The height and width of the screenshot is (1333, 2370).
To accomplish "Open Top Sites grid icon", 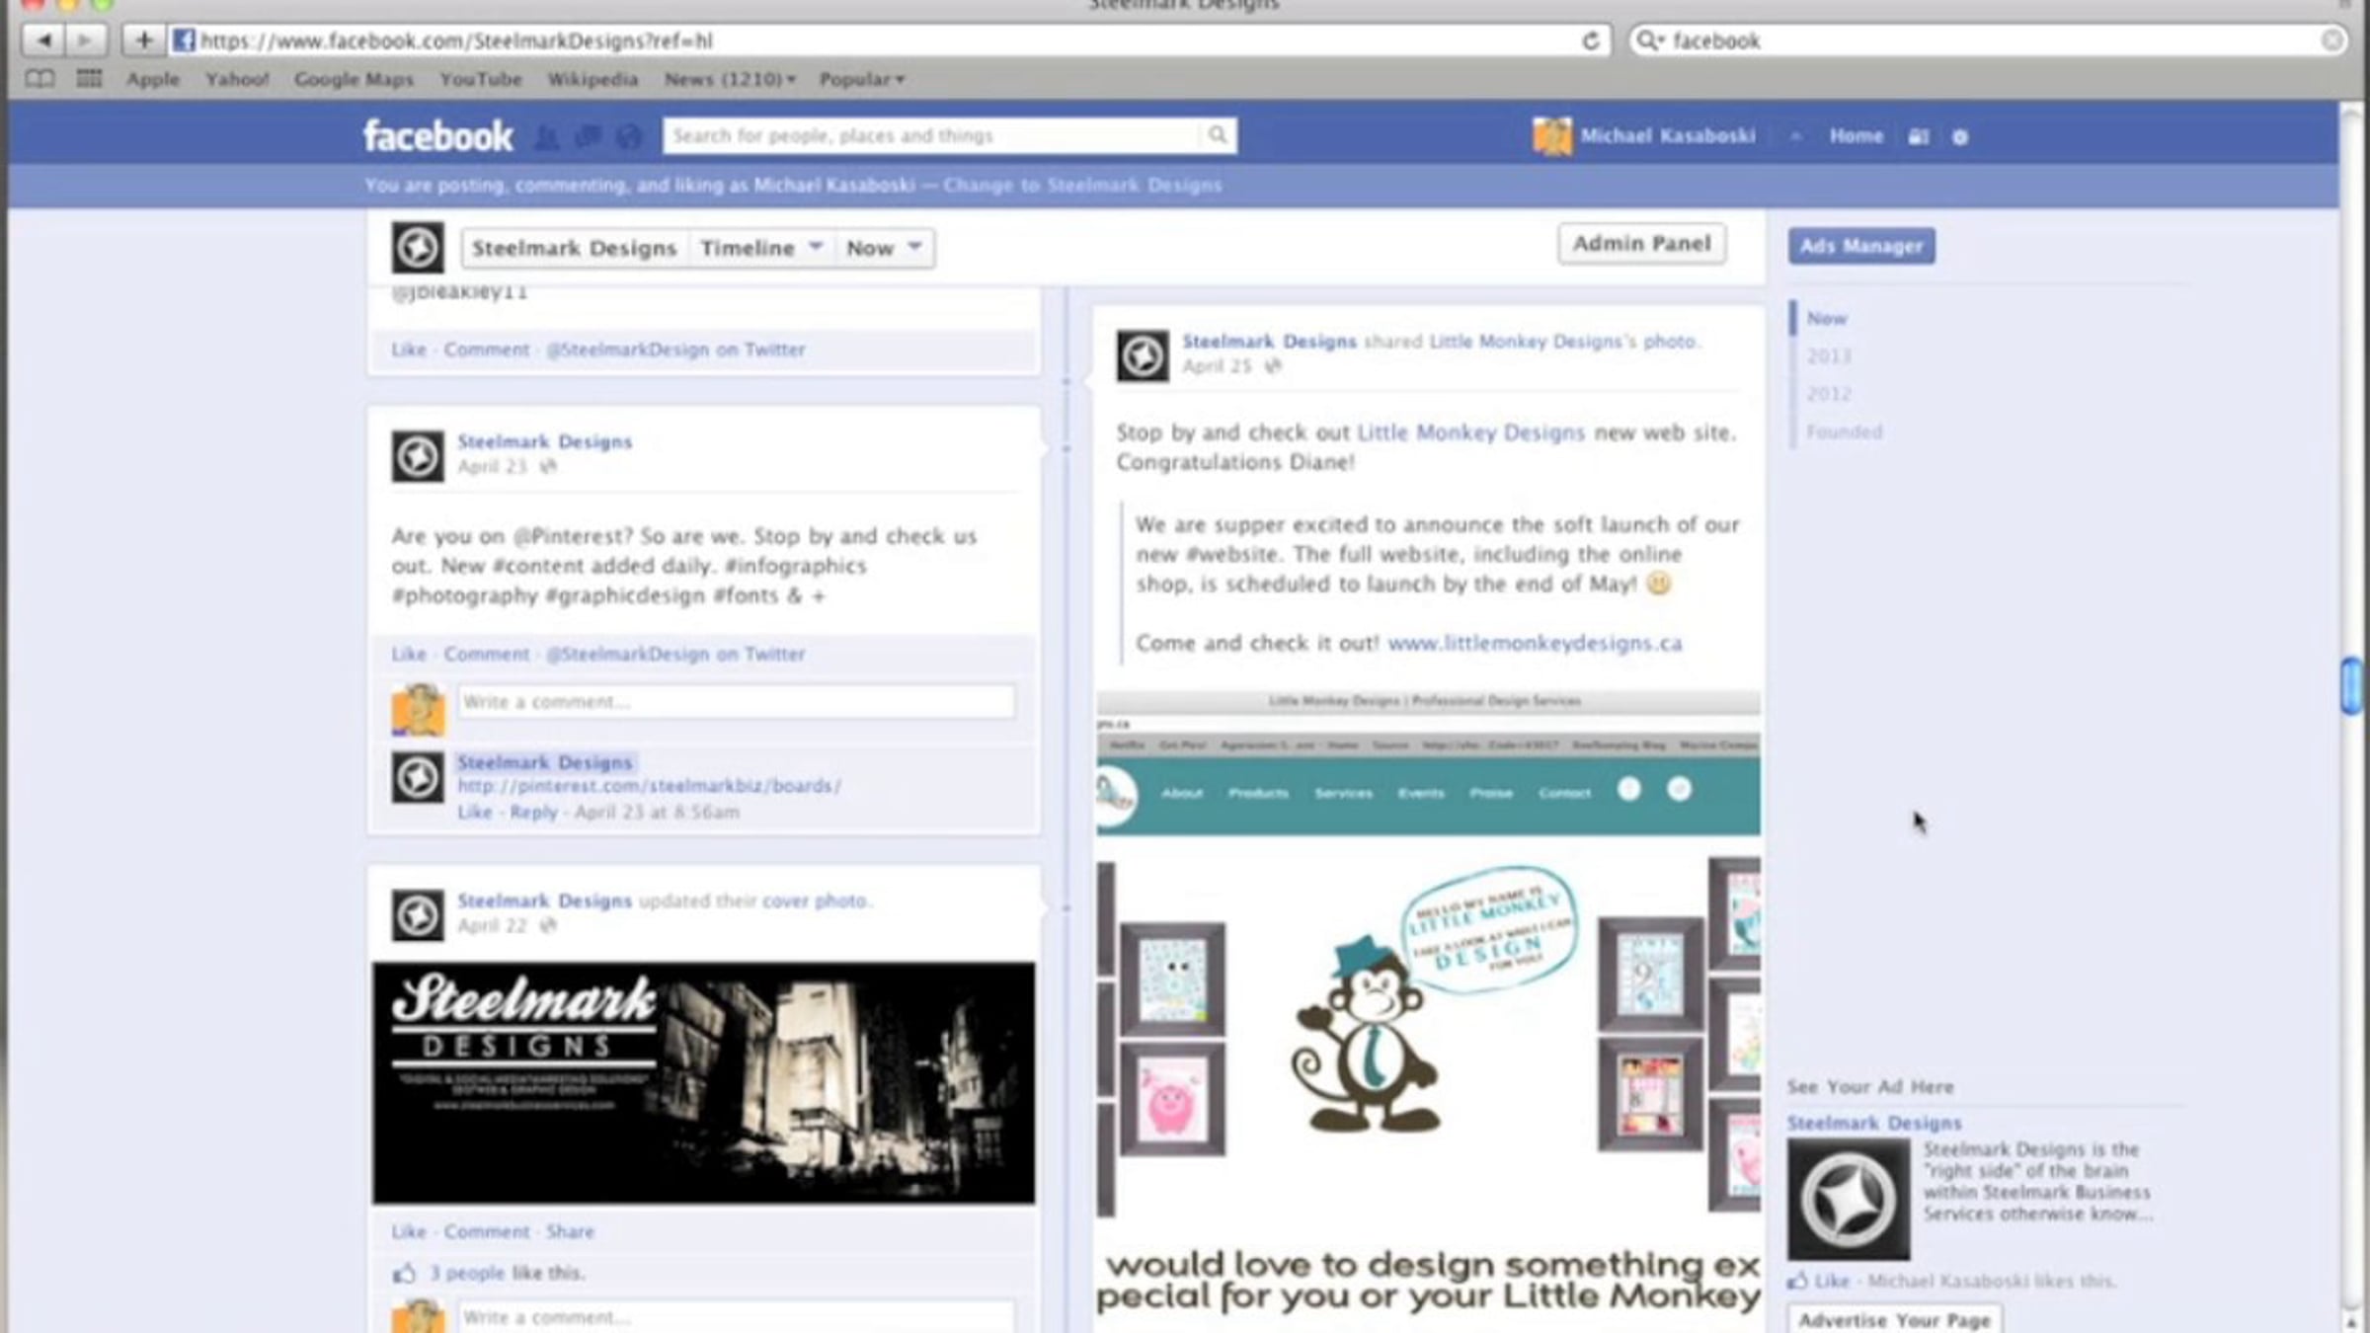I will pyautogui.click(x=89, y=79).
